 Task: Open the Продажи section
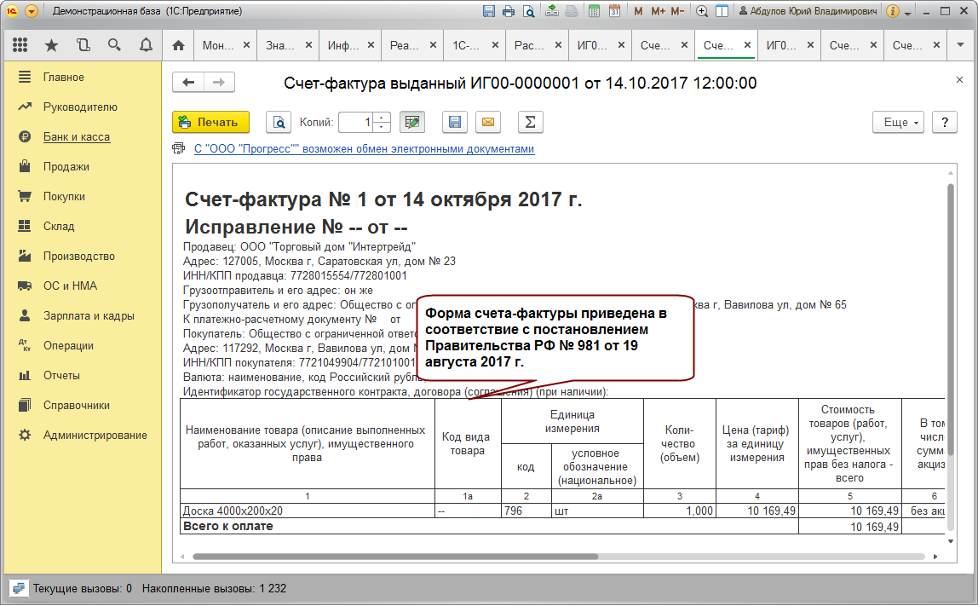(x=66, y=167)
